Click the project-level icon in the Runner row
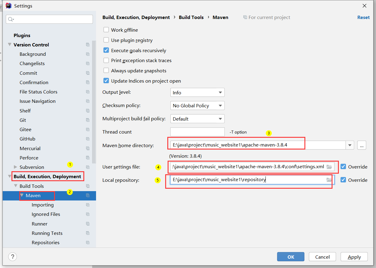Screen dimensions: 376x268 point(88,224)
